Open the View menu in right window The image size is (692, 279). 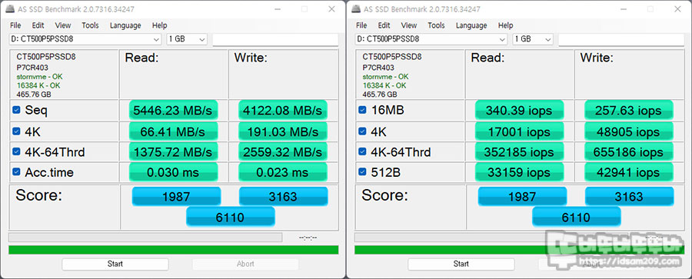click(409, 25)
